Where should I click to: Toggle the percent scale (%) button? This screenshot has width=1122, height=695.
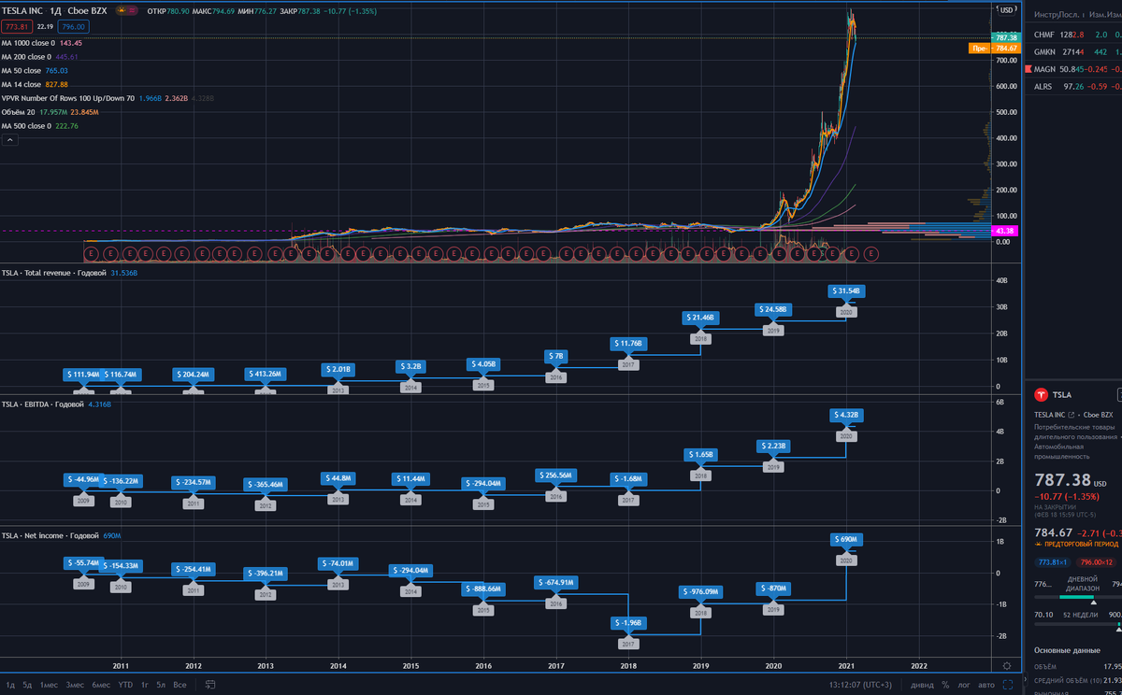coord(945,685)
